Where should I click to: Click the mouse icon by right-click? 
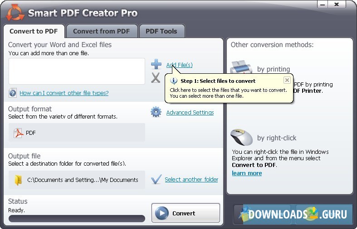[x=241, y=137]
